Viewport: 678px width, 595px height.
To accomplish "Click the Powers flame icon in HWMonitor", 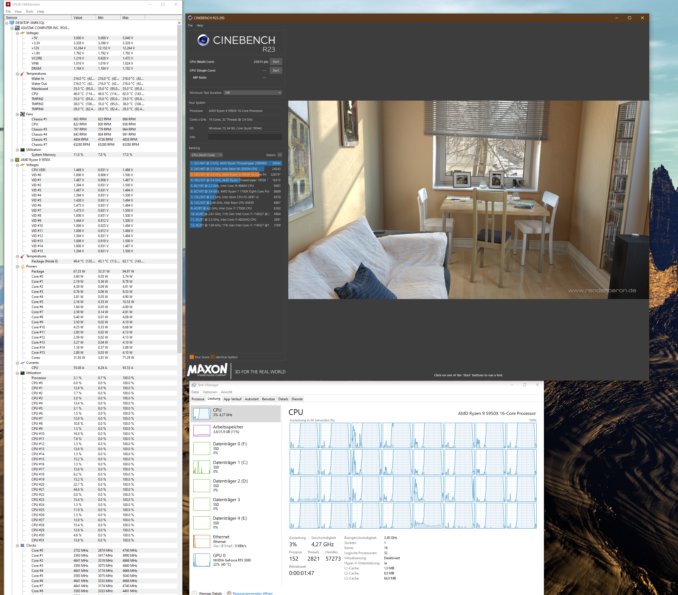I will tap(23, 266).
